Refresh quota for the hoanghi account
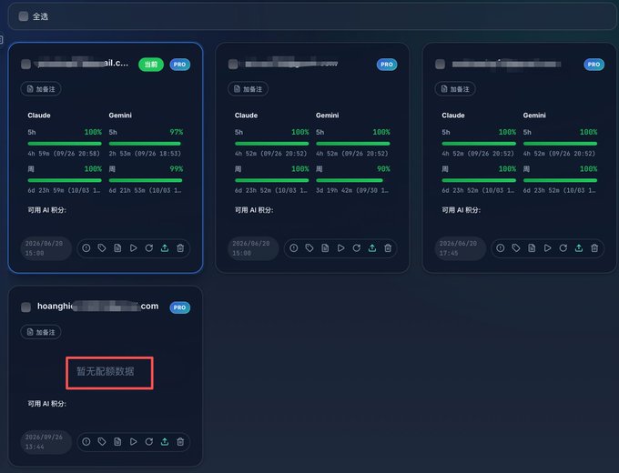Screen dimensions: 619x473 click(x=148, y=442)
